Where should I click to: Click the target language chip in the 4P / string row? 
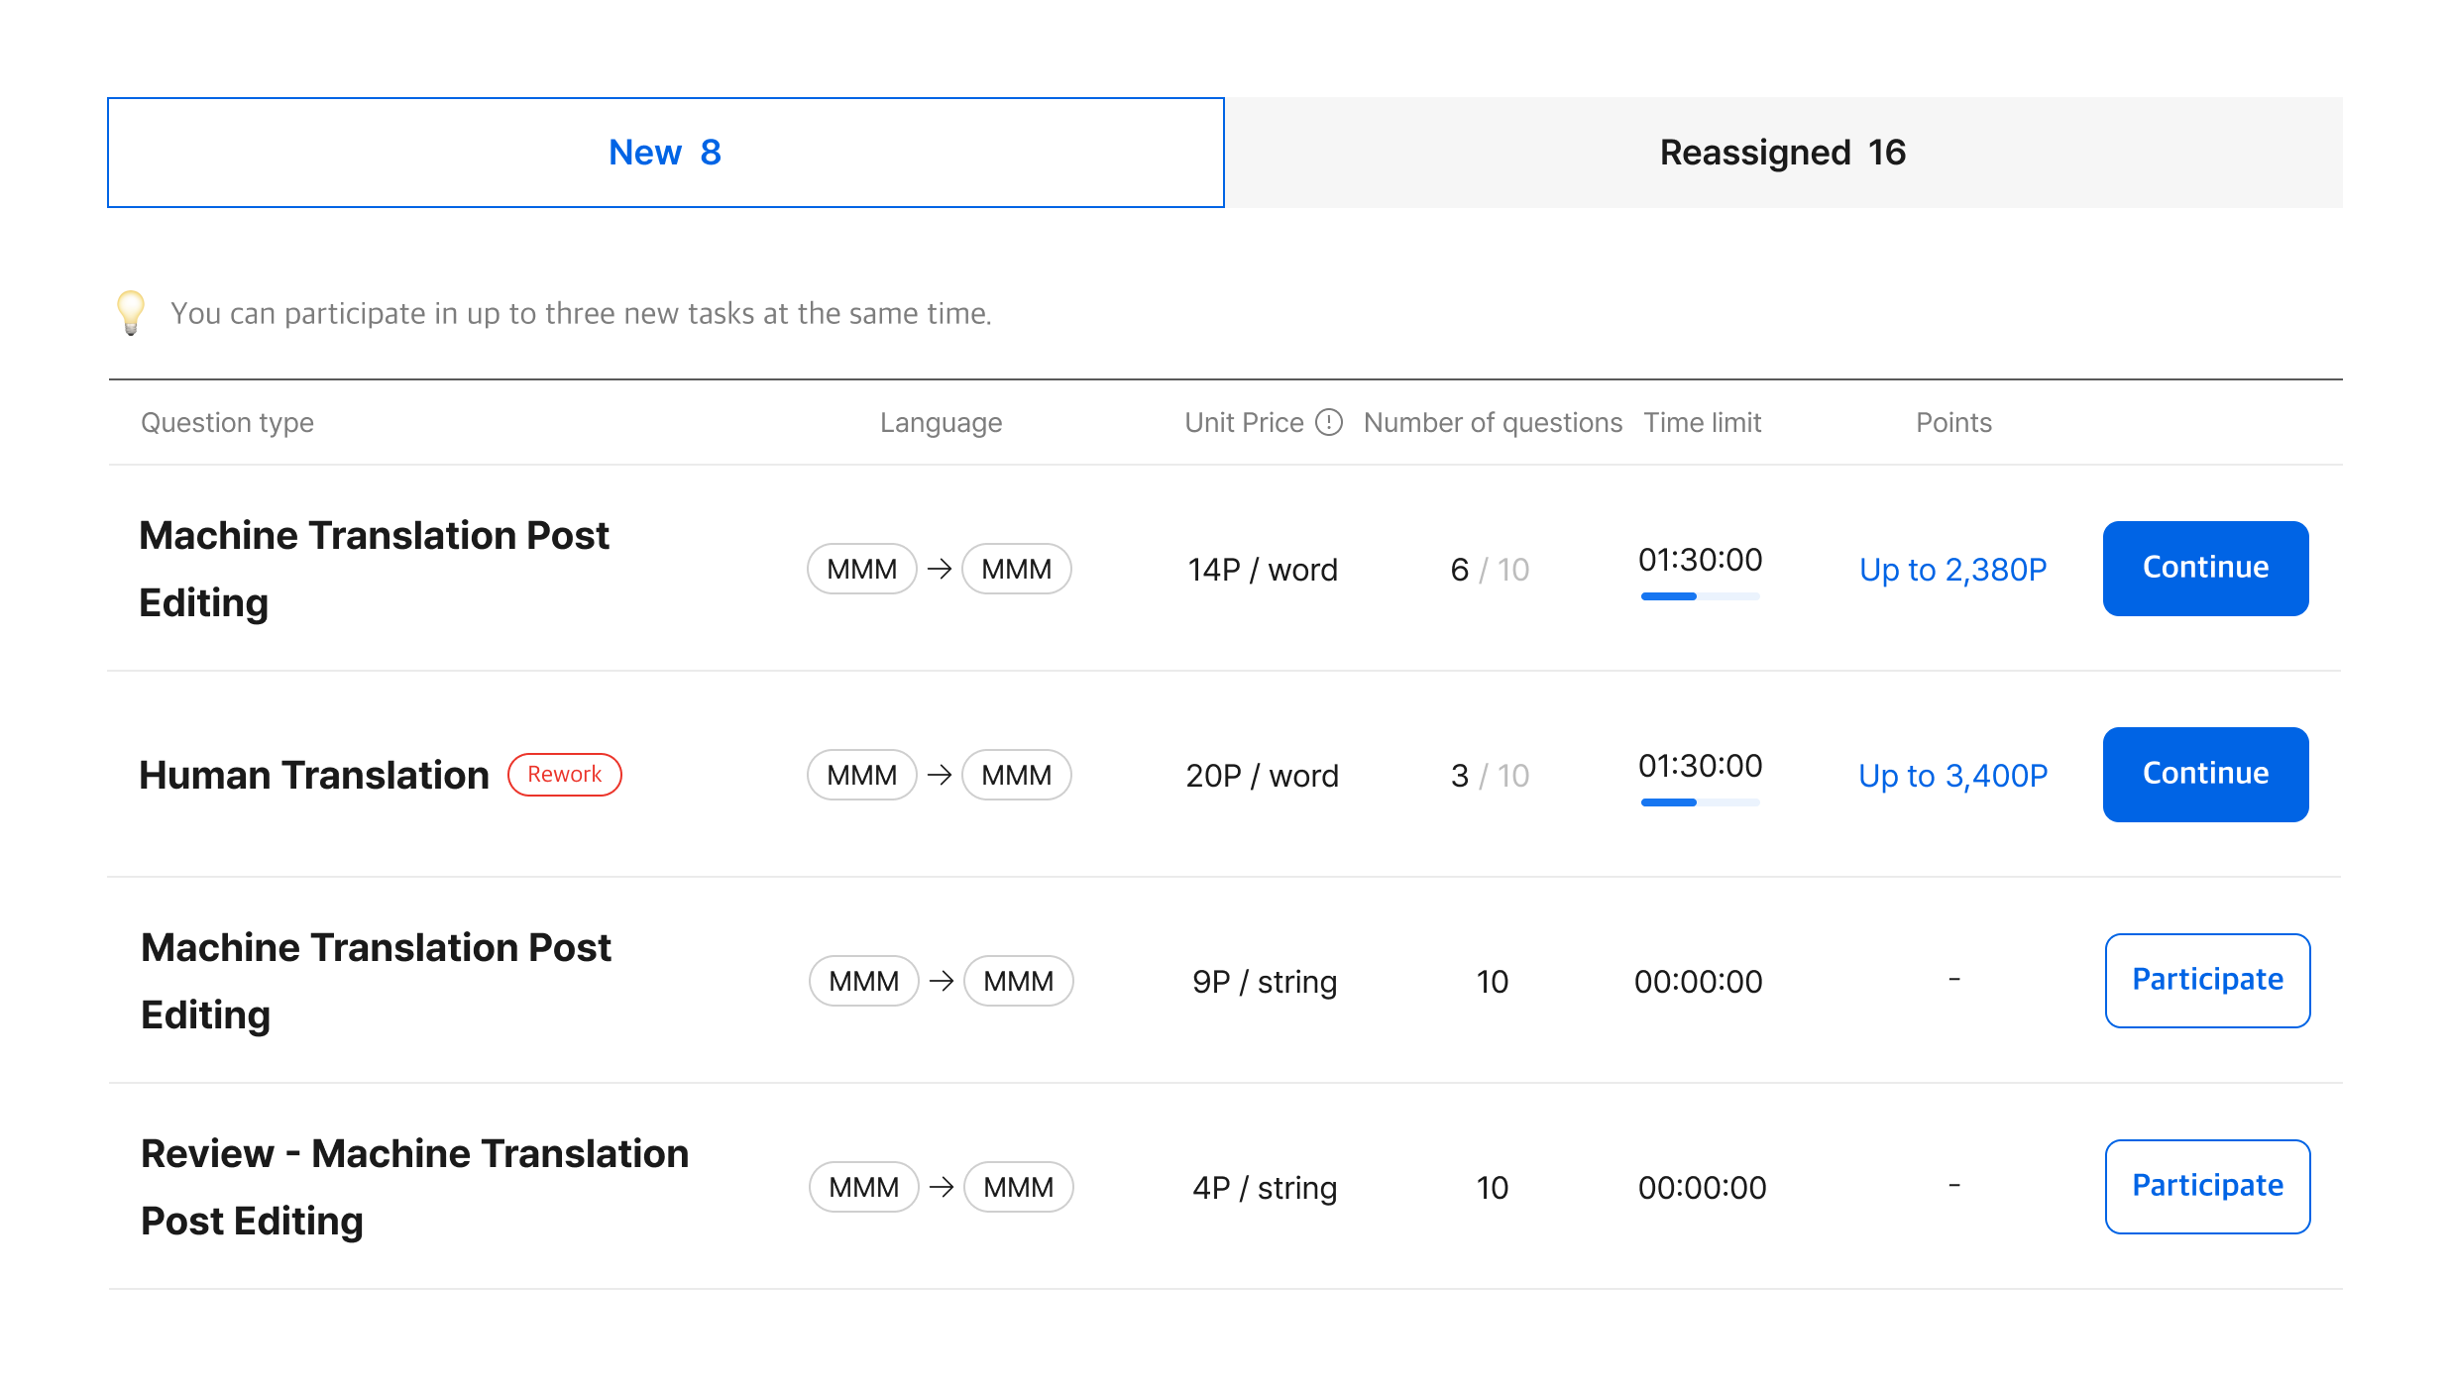(1018, 1187)
